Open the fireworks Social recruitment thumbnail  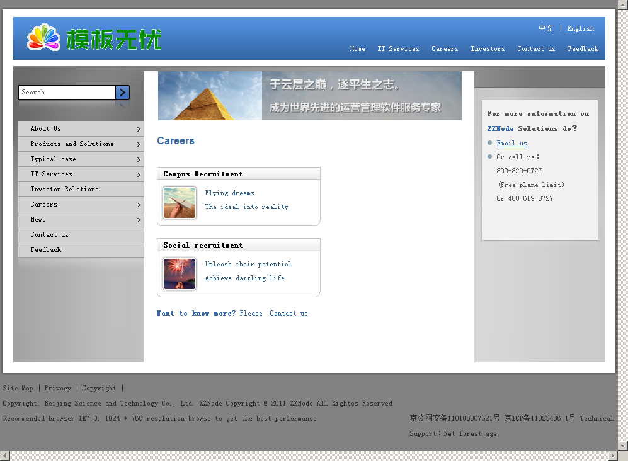click(180, 273)
